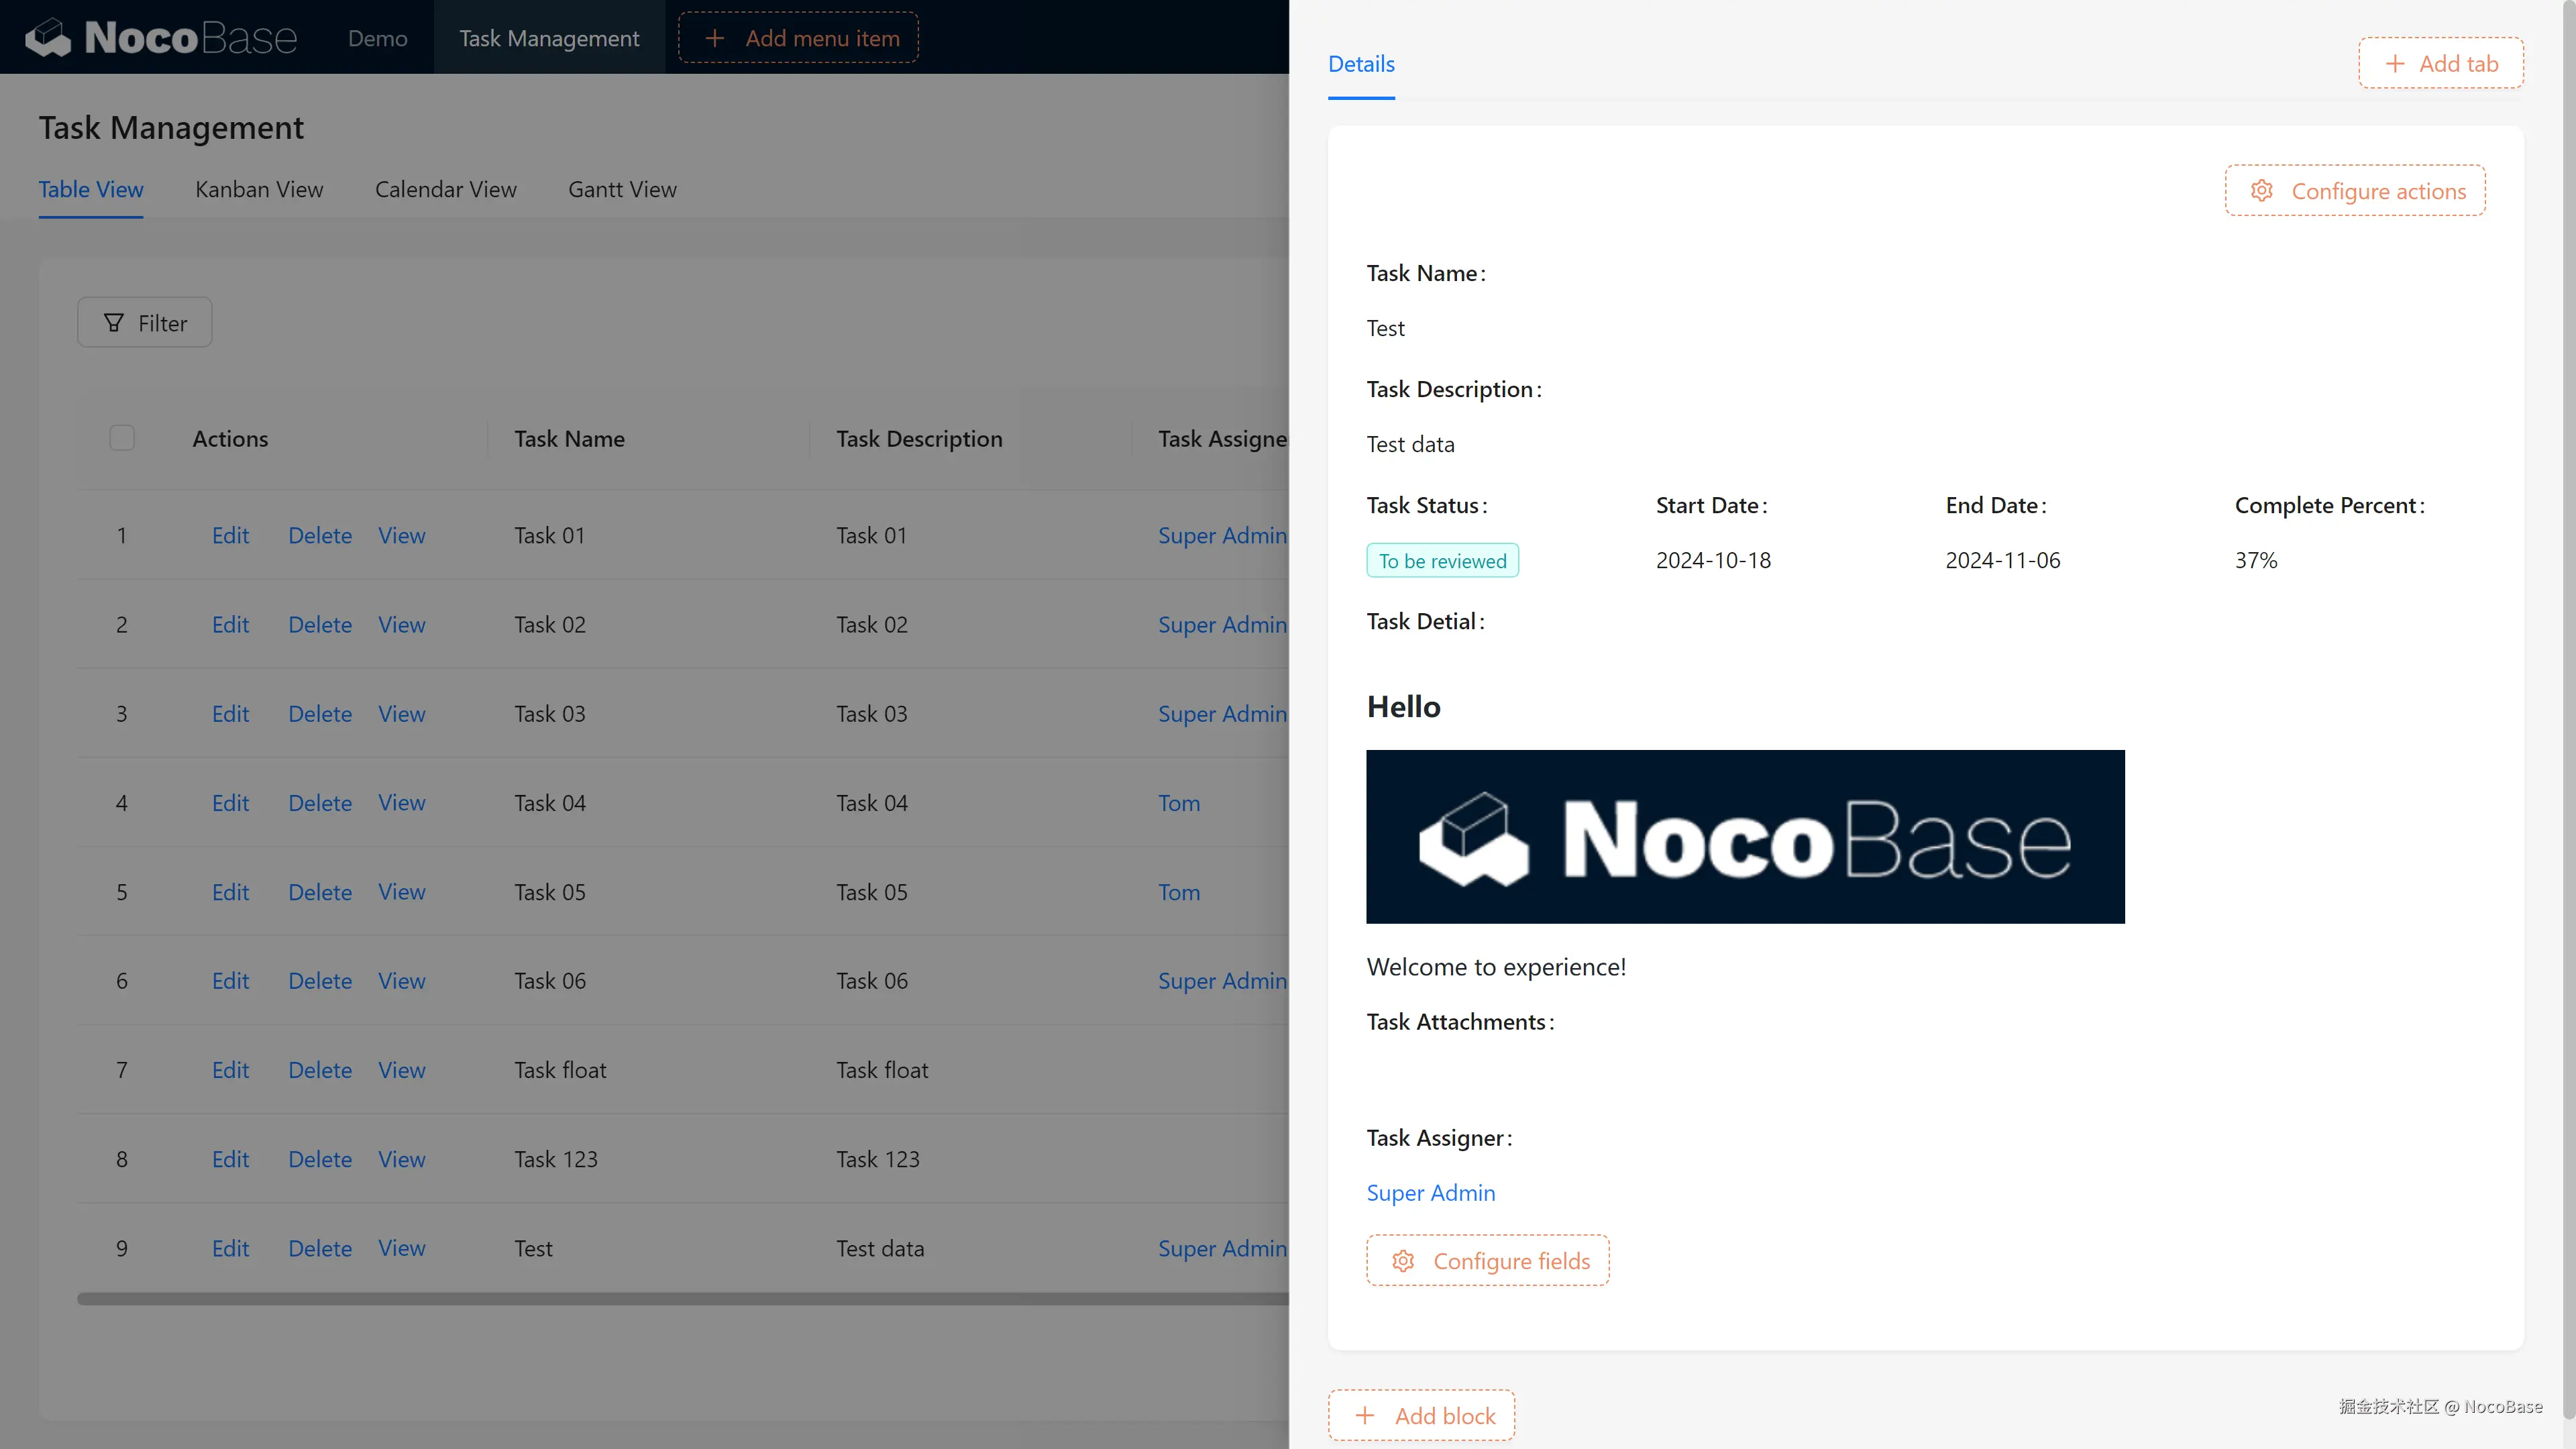Click the NocoBase logo in header
Screen dimensions: 2576x1449
160,38
